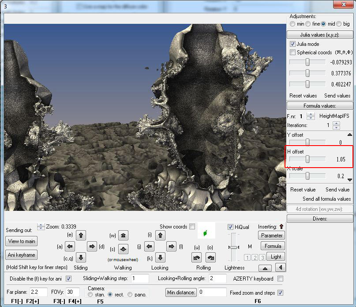
Task: Click the Sliding+Walking step field
Action: pos(140,278)
